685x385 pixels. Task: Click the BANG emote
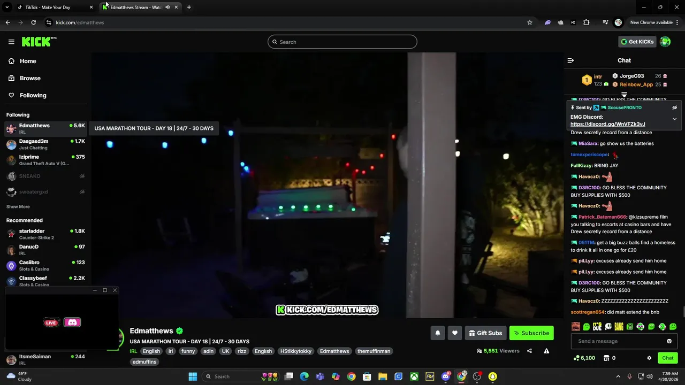point(619,326)
